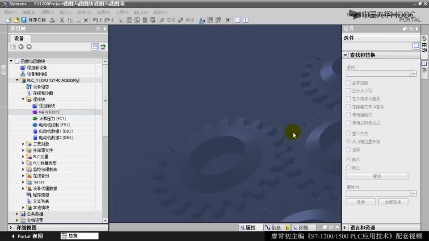Click the stop CPU toolbar icon

(x=218, y=20)
